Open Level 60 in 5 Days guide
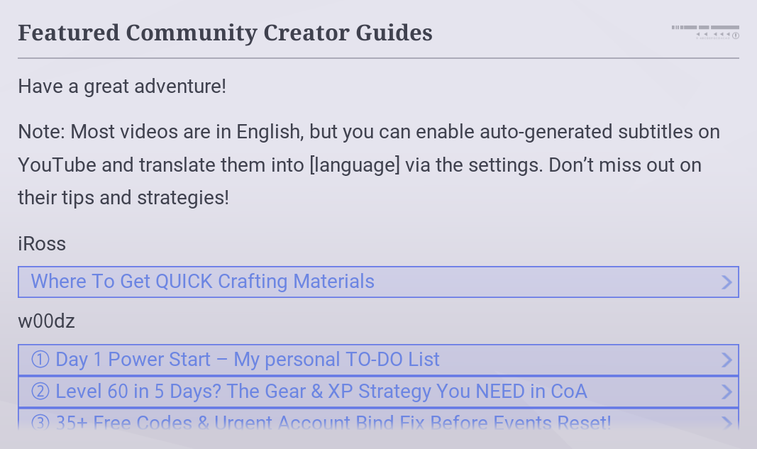This screenshot has width=757, height=449. coord(379,392)
